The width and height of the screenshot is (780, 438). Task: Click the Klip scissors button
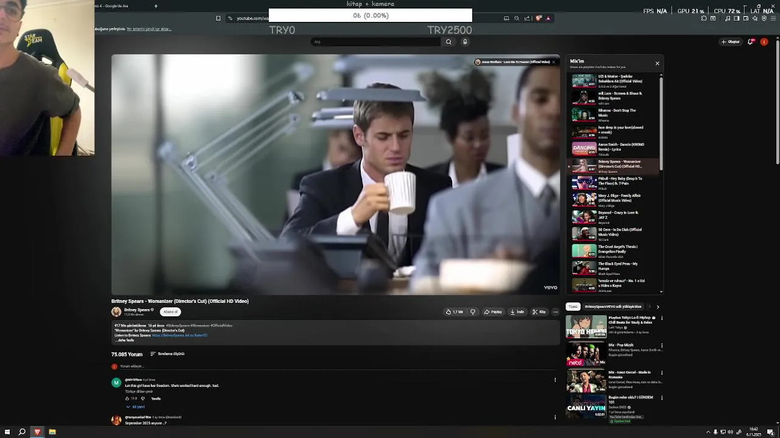tap(539, 312)
